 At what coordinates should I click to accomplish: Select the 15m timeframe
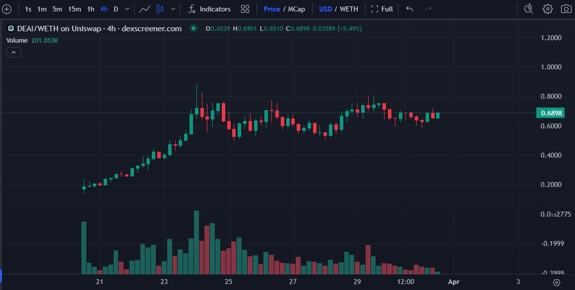point(74,9)
